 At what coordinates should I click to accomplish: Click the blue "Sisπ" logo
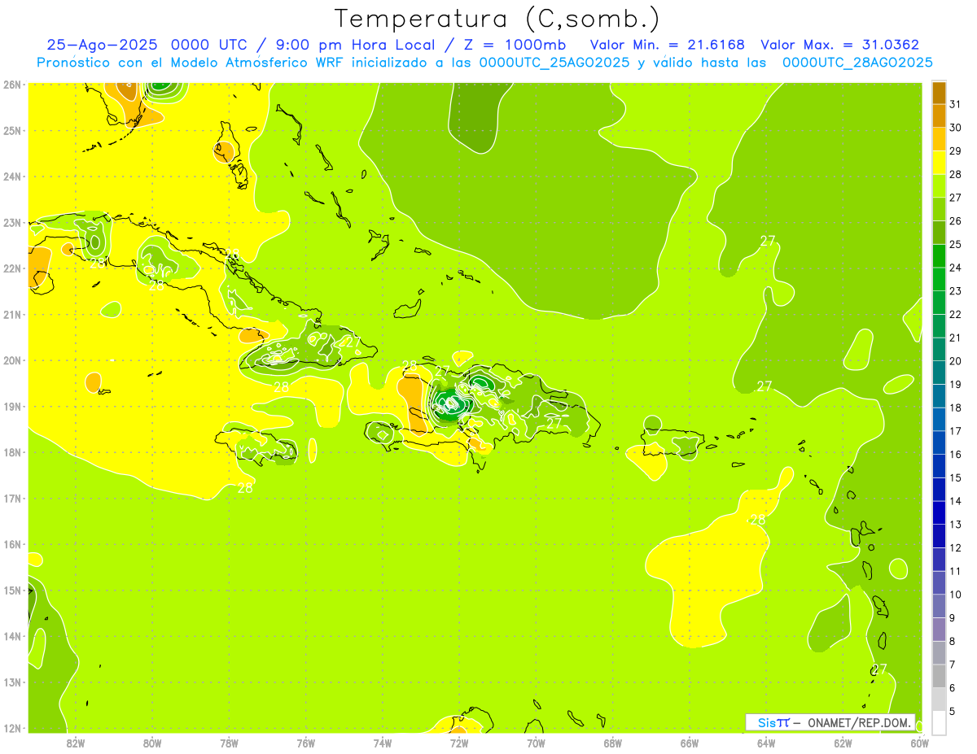coord(773,722)
